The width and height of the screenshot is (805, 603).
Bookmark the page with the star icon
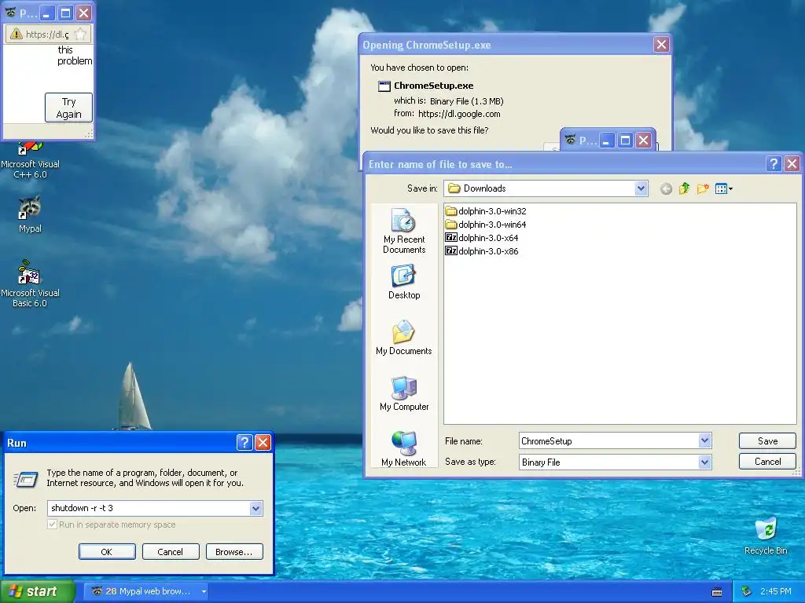pos(80,34)
